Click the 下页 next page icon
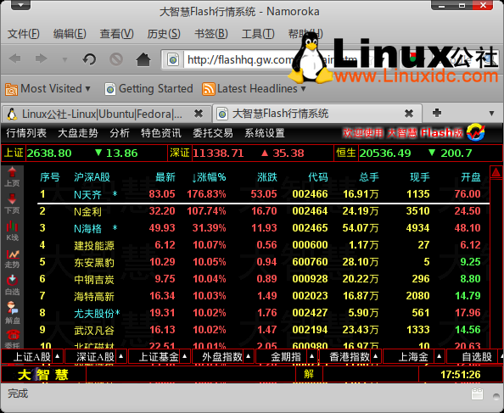Image resolution: width=504 pixels, height=413 pixels. pyautogui.click(x=12, y=204)
